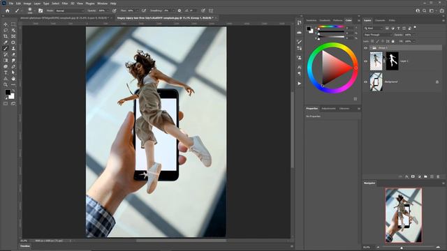Hide Layer 1 visibility eye
447x251 pixels.
click(366, 61)
